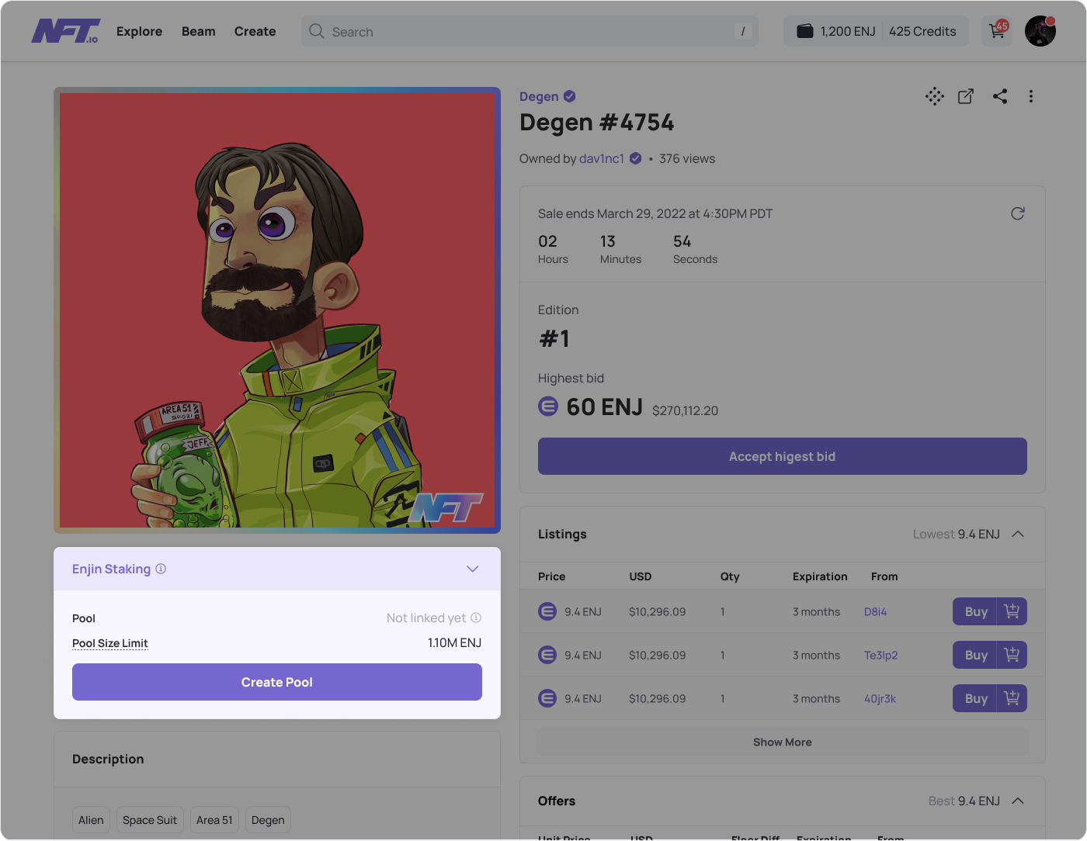The height and width of the screenshot is (841, 1087).
Task: Click the NFT.io logo
Action: [66, 31]
